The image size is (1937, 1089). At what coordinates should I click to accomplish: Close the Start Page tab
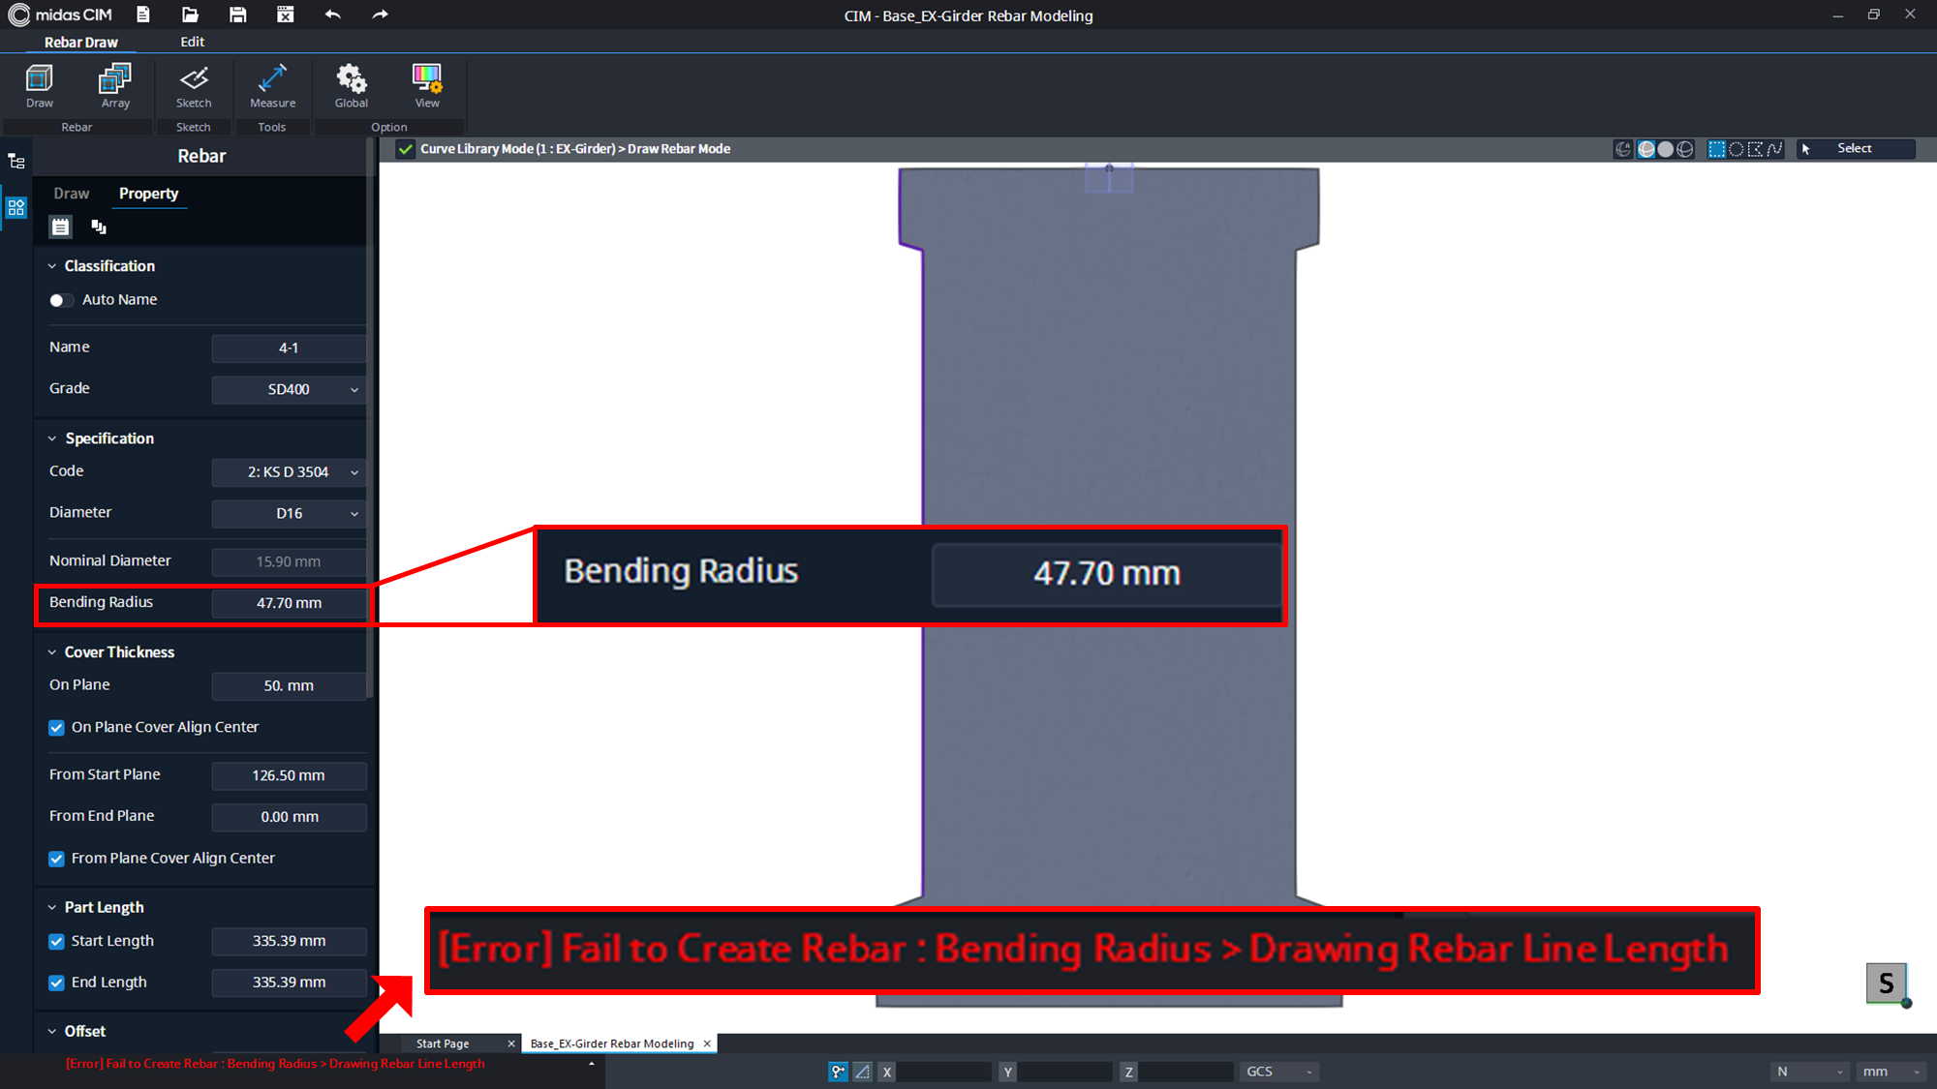click(x=511, y=1044)
